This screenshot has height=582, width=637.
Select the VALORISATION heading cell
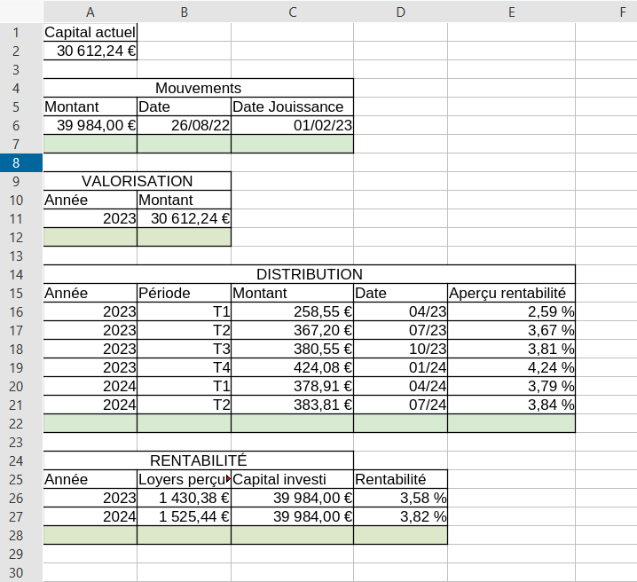137,181
